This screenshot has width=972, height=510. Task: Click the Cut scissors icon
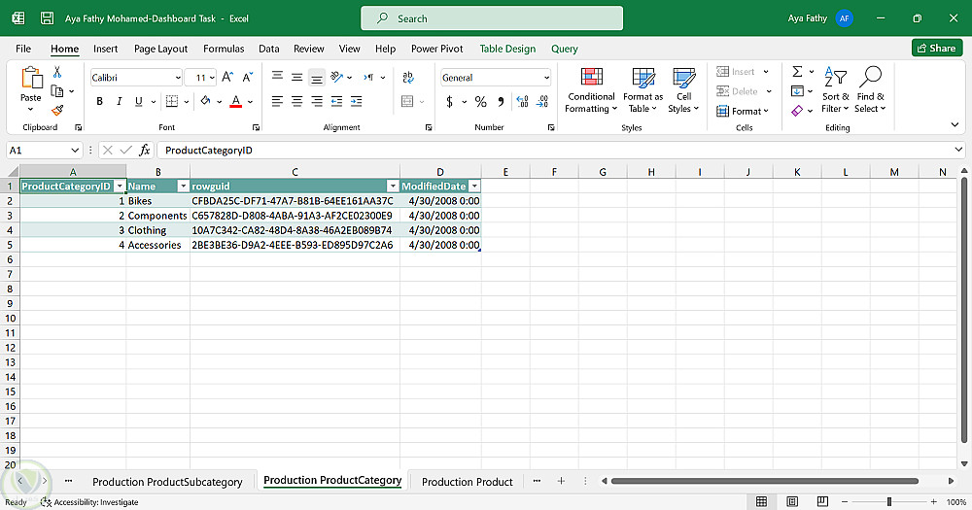57,72
